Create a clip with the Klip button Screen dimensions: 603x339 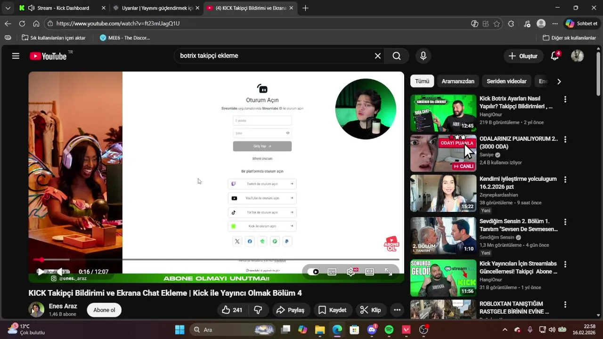pyautogui.click(x=370, y=310)
